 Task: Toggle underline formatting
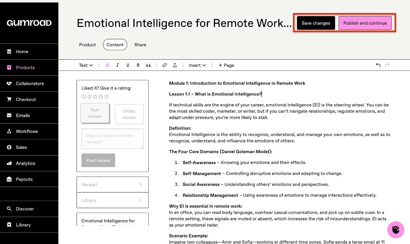(x=128, y=65)
